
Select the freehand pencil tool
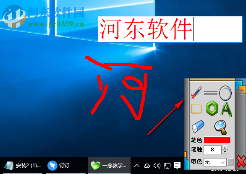pos(196,93)
